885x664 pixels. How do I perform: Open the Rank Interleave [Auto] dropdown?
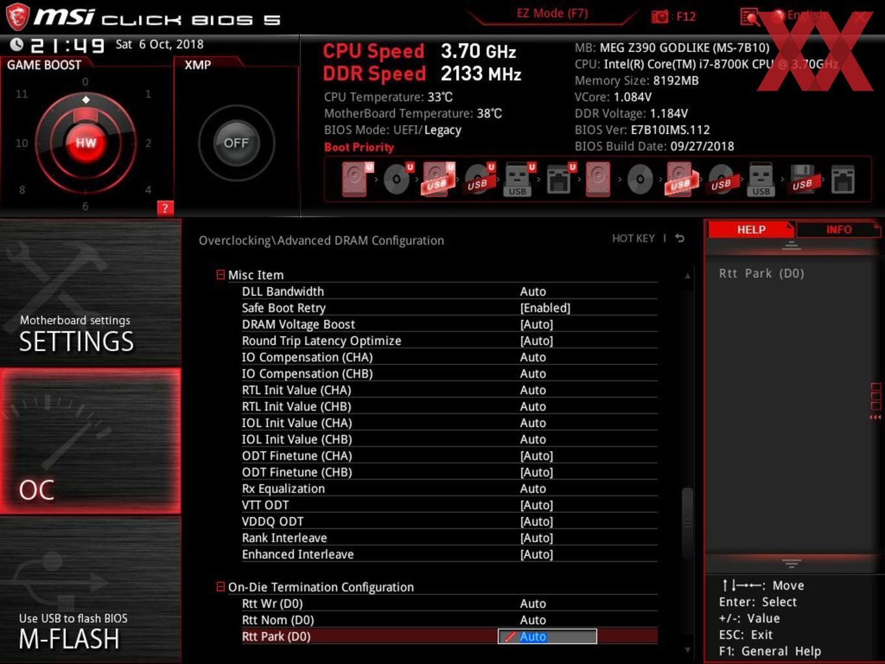tap(537, 538)
